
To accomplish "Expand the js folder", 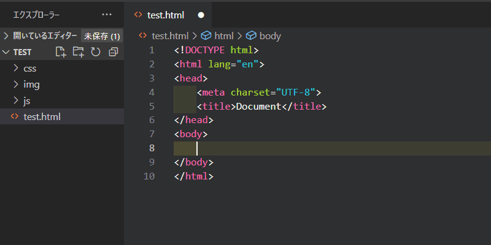I will [x=16, y=100].
